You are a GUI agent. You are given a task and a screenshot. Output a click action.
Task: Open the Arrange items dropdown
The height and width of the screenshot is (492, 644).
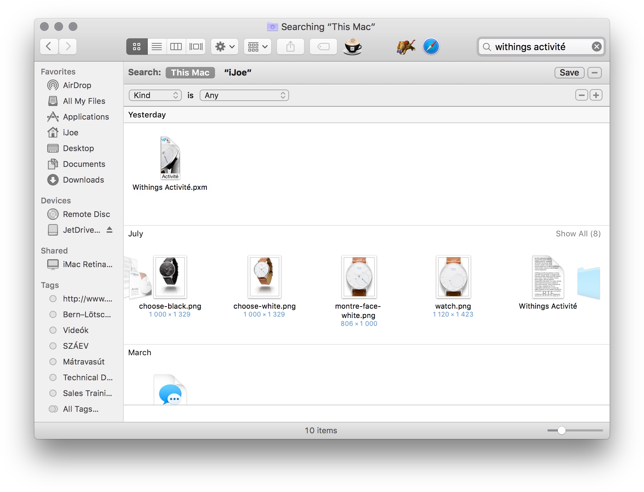(258, 47)
